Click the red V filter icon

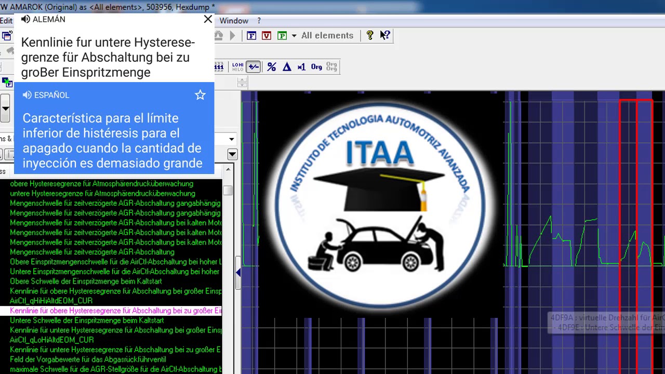(267, 35)
